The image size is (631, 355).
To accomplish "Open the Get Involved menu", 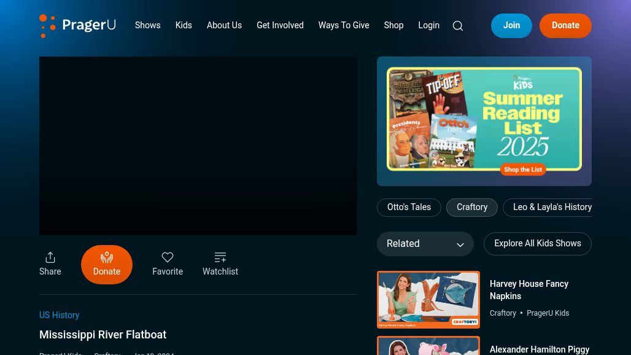I will (x=280, y=25).
